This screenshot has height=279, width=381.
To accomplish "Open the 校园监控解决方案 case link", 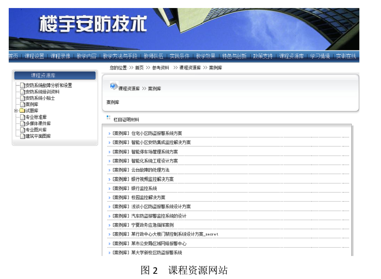I will [x=148, y=197].
